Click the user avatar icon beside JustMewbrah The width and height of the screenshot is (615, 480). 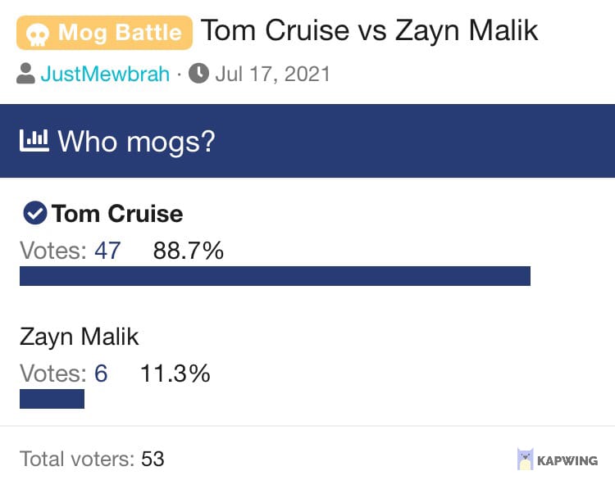[26, 73]
